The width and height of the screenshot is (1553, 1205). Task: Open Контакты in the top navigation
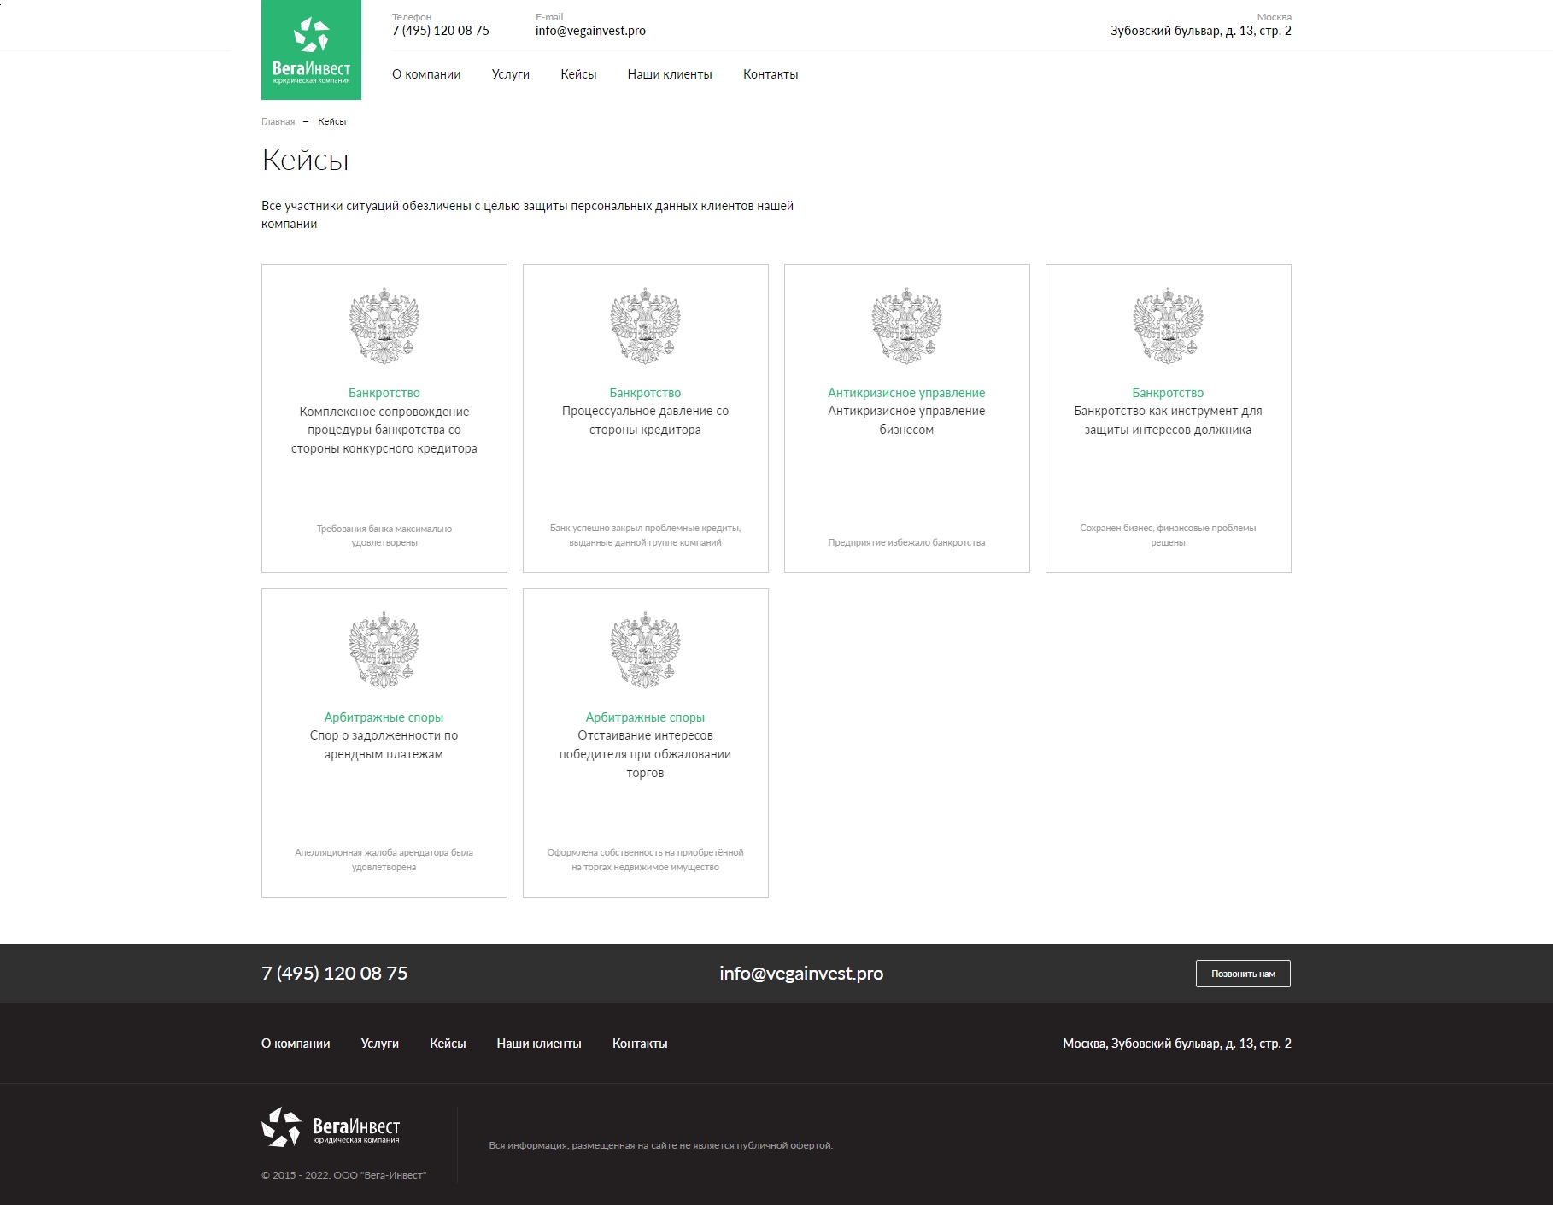pyautogui.click(x=771, y=74)
